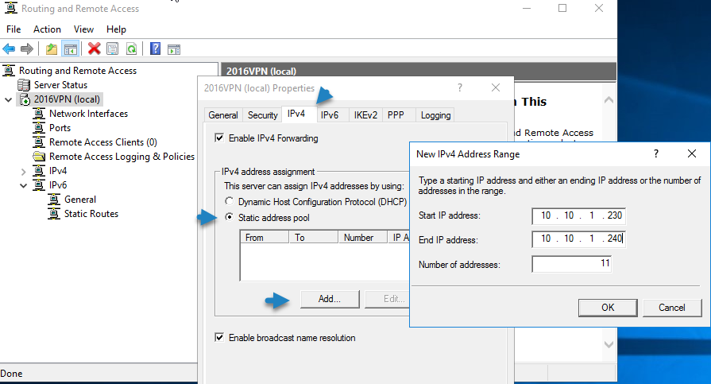The height and width of the screenshot is (384, 711).
Task: Click the Up One Level folder icon
Action: click(x=52, y=48)
